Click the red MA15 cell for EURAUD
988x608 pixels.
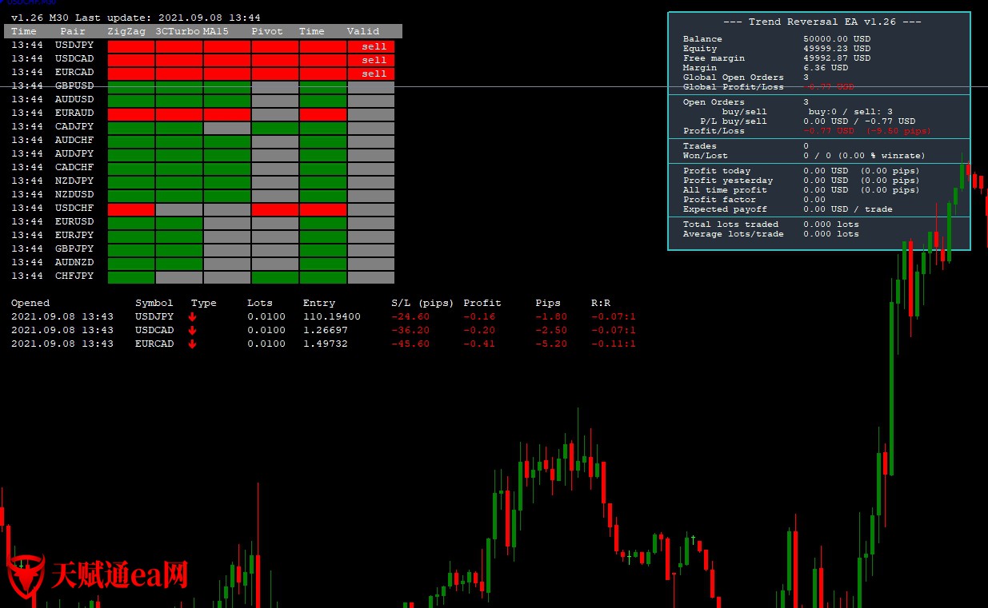click(x=227, y=114)
